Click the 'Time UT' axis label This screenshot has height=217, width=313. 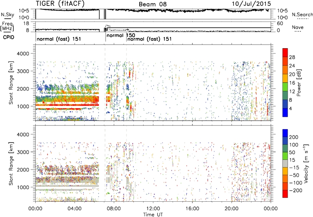click(153, 215)
